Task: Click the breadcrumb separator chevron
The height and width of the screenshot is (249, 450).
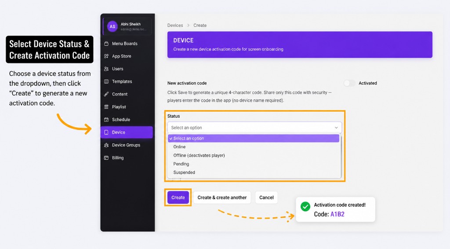Action: coord(188,25)
